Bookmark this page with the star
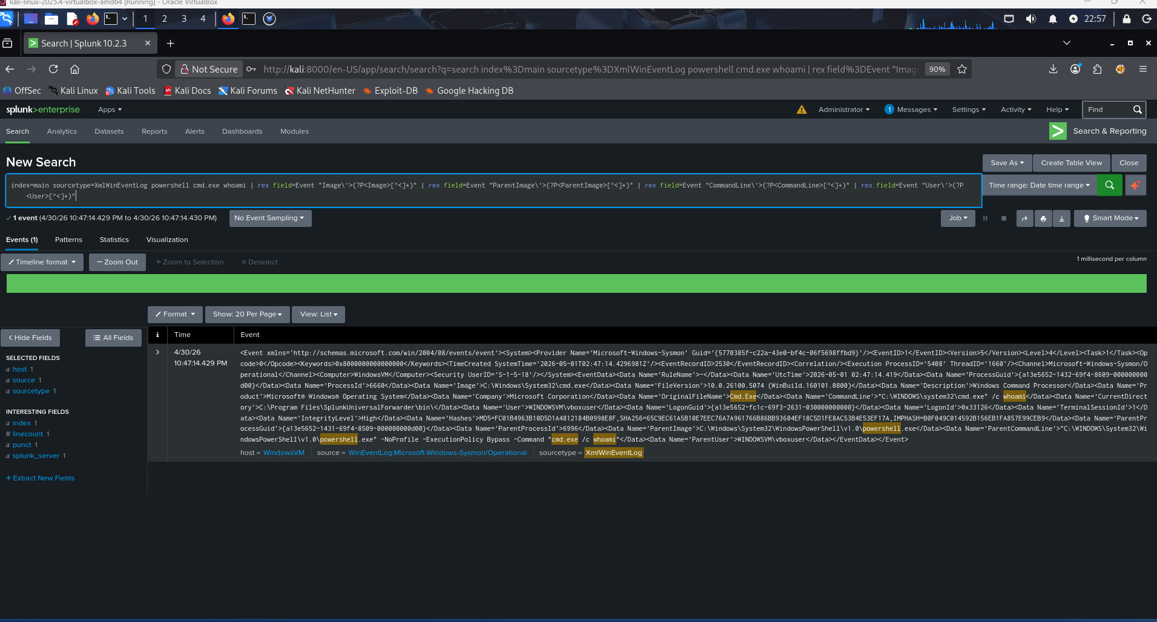This screenshot has height=622, width=1157. tap(962, 69)
